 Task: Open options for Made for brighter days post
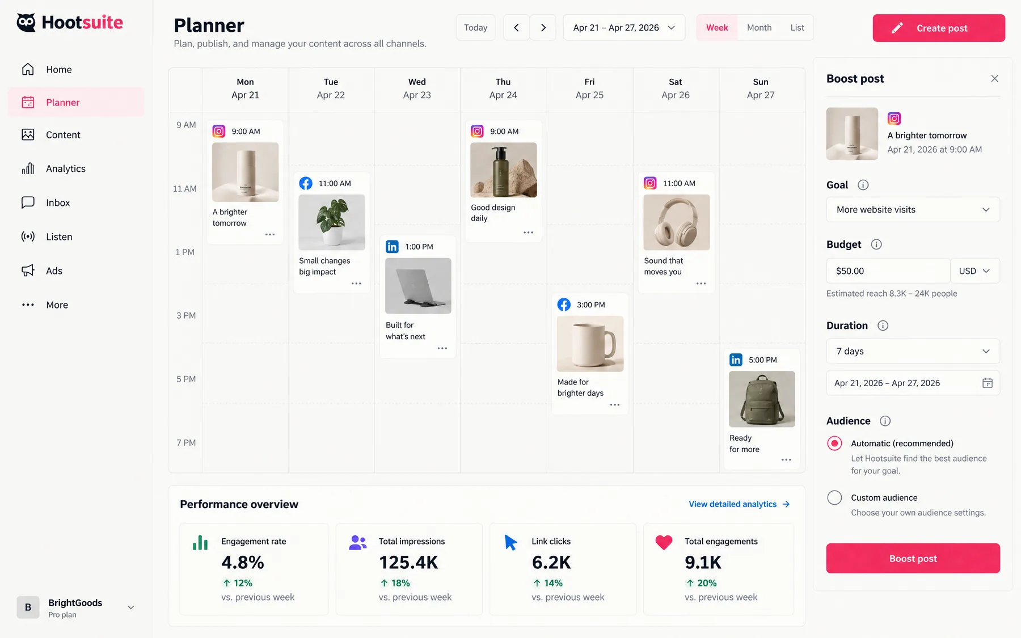[615, 404]
